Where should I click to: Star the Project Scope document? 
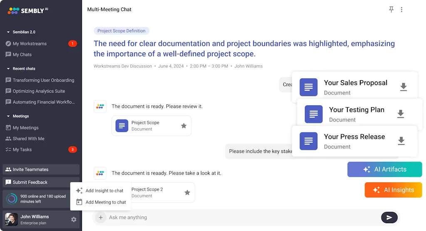[x=183, y=126]
